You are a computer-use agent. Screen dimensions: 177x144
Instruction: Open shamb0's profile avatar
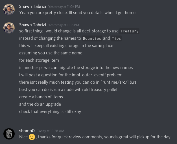pyautogui.click(x=9, y=134)
